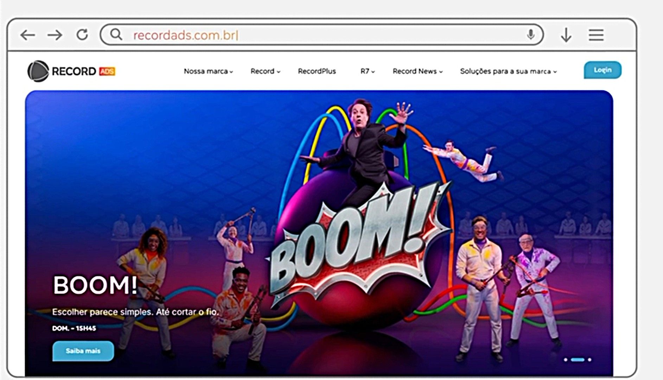
Task: Click the browser back arrow
Action: 28,35
